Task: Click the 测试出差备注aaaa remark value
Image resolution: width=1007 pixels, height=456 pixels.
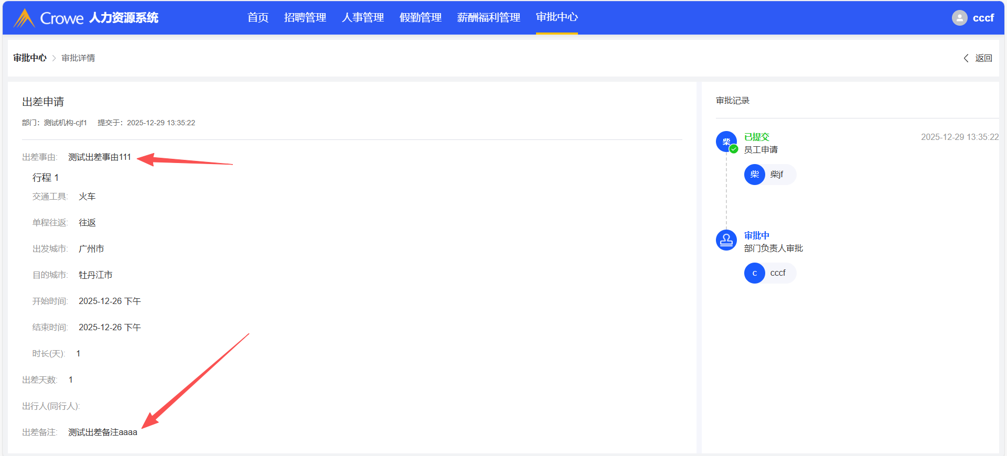Action: click(x=103, y=432)
